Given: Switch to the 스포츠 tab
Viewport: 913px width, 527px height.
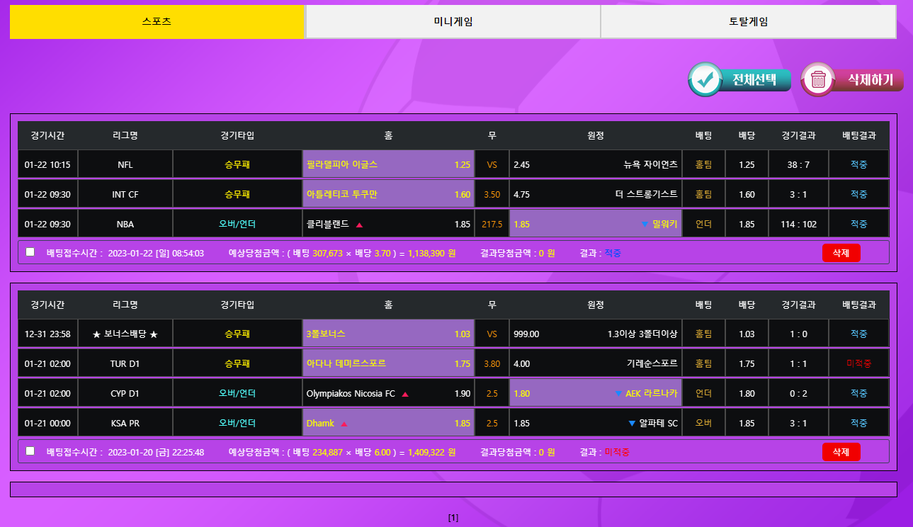Looking at the screenshot, I should point(157,21).
